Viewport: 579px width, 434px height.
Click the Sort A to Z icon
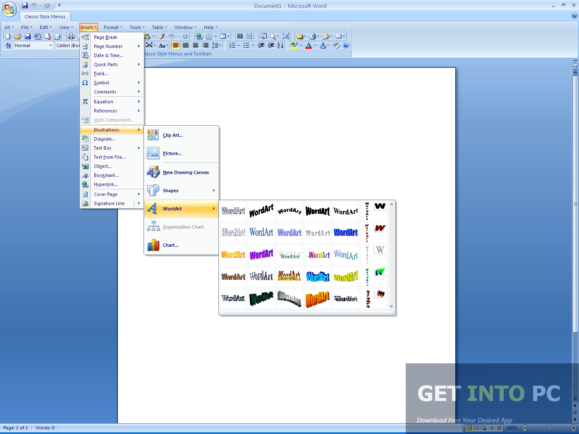(x=280, y=45)
